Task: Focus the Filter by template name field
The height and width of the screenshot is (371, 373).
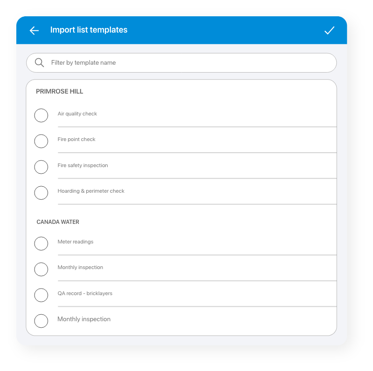Action: point(186,63)
